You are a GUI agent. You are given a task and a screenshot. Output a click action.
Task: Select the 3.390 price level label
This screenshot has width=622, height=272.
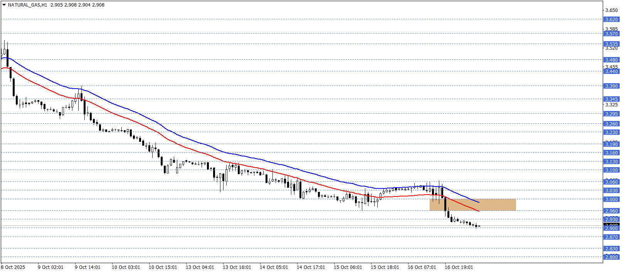click(x=611, y=86)
